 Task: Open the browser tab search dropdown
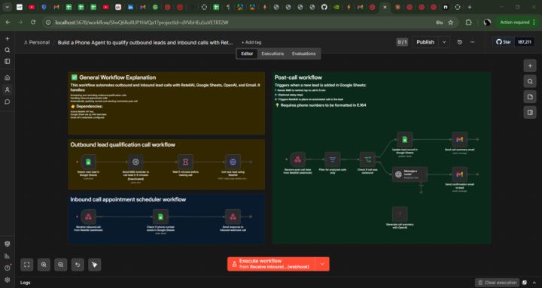point(7,7)
